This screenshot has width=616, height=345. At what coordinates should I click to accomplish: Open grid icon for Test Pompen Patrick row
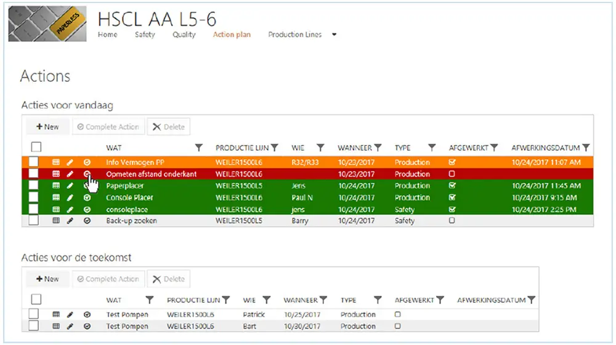tap(56, 314)
